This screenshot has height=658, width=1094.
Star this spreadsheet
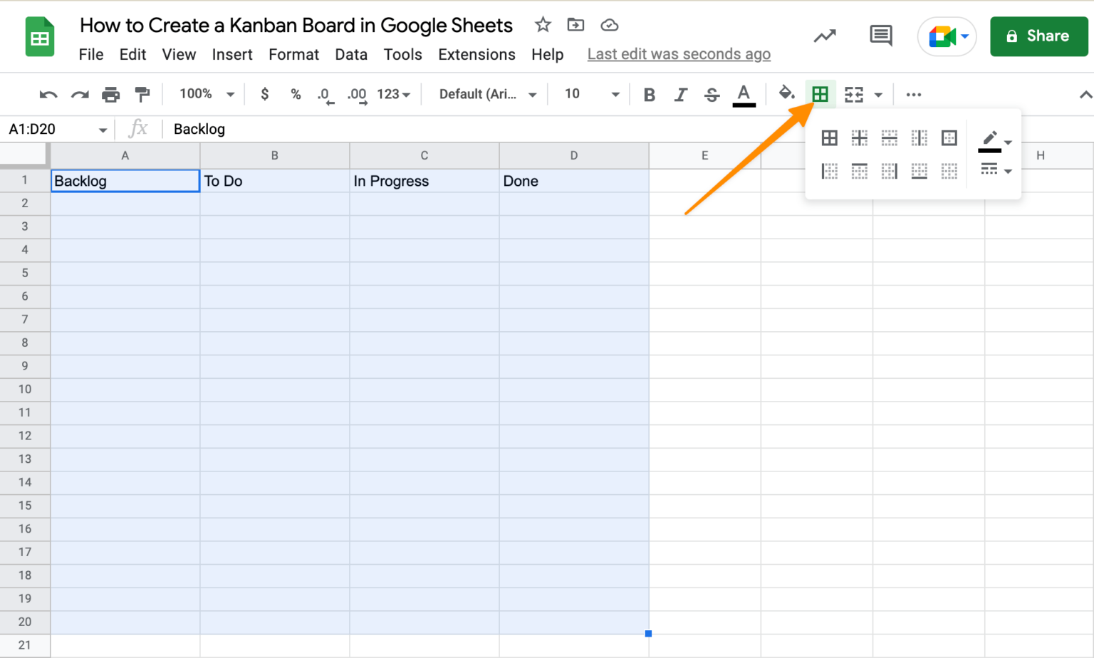(543, 24)
